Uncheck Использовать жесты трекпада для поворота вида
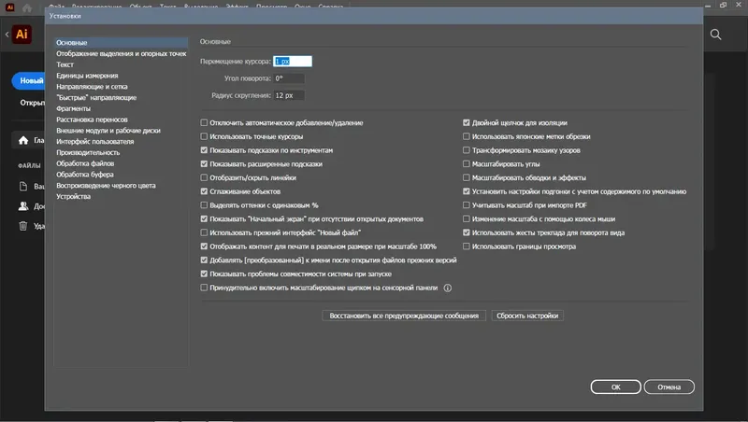The image size is (748, 422). (467, 232)
